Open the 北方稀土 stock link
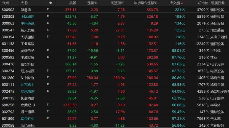 [x=28, y=84]
